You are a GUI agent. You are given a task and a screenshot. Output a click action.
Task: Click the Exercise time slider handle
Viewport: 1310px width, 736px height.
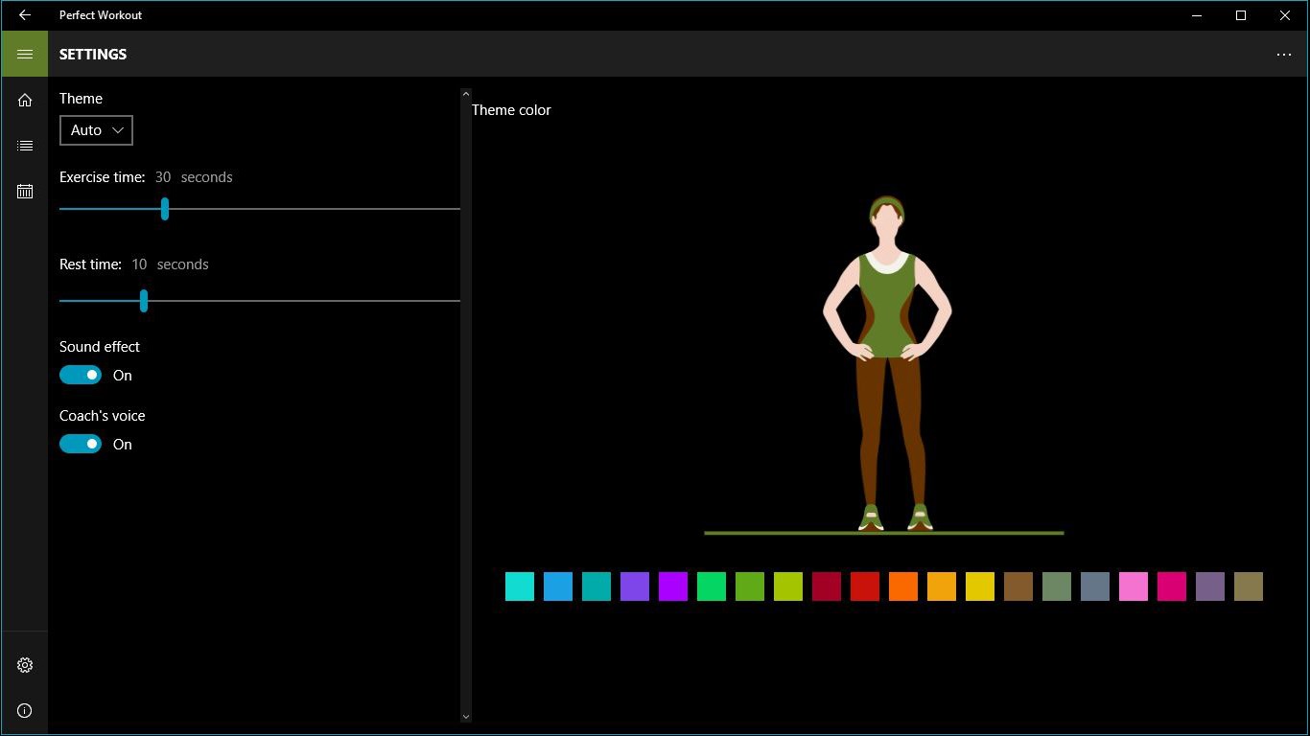click(165, 209)
